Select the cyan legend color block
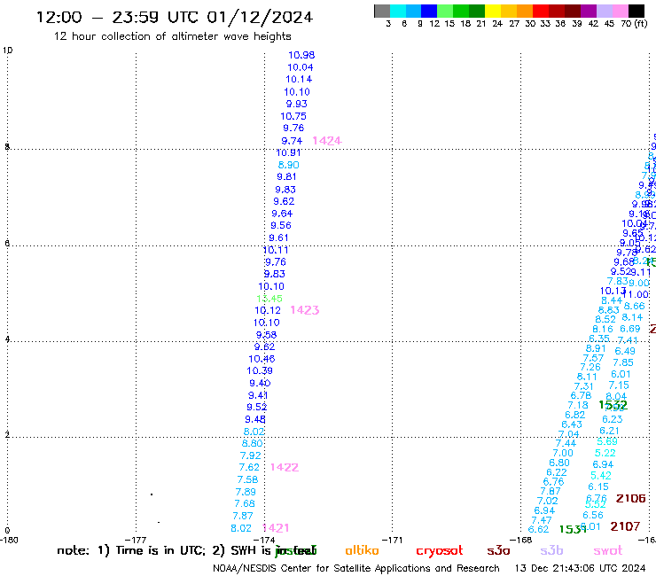The width and height of the screenshot is (656, 576). [397, 11]
